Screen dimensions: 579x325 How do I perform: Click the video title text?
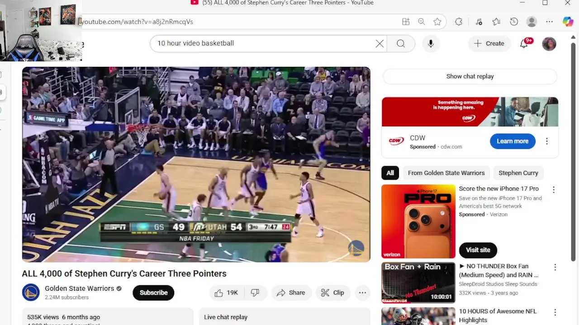tap(124, 274)
